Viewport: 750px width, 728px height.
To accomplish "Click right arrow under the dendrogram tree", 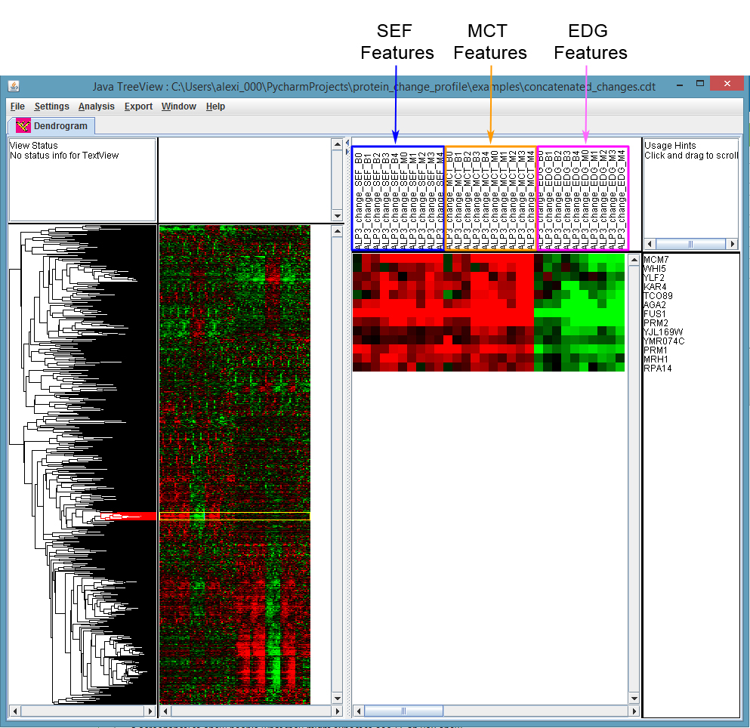I will click(x=150, y=711).
